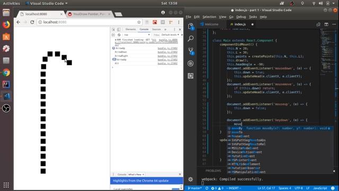This screenshot has width=339, height=191.
Task: Show the console sidebar icon
Action: point(113,34)
